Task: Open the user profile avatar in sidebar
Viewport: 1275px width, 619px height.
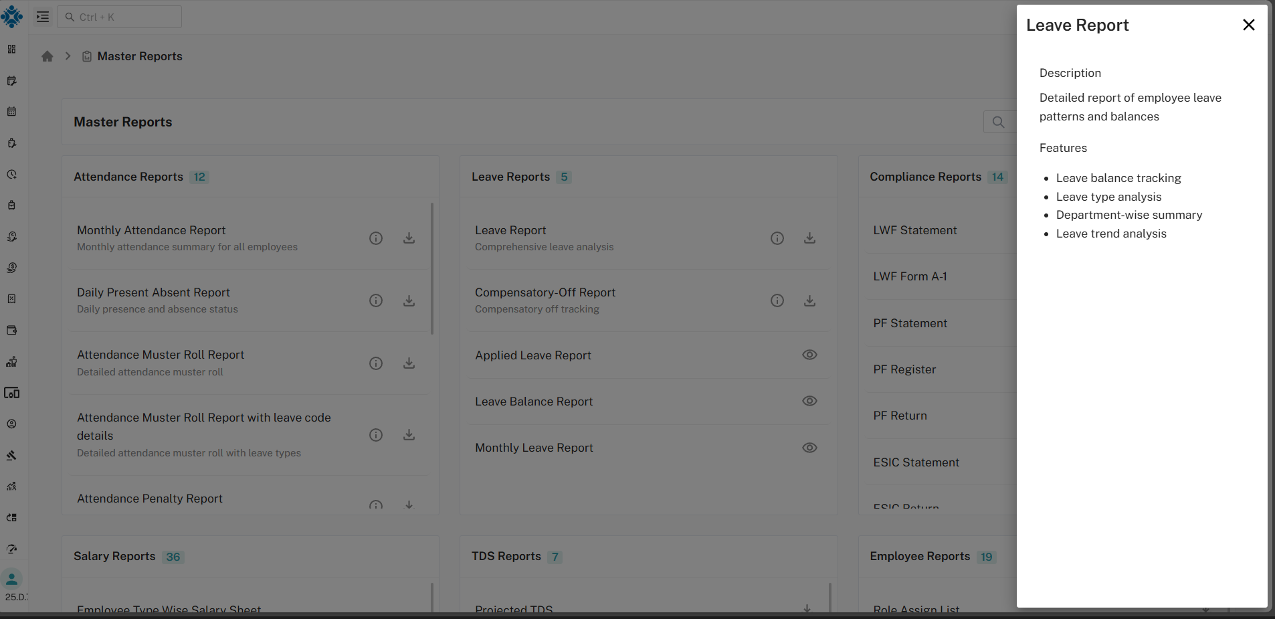Action: click(x=12, y=579)
